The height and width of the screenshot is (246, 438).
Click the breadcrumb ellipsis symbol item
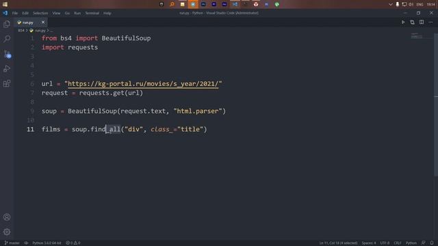(51, 30)
